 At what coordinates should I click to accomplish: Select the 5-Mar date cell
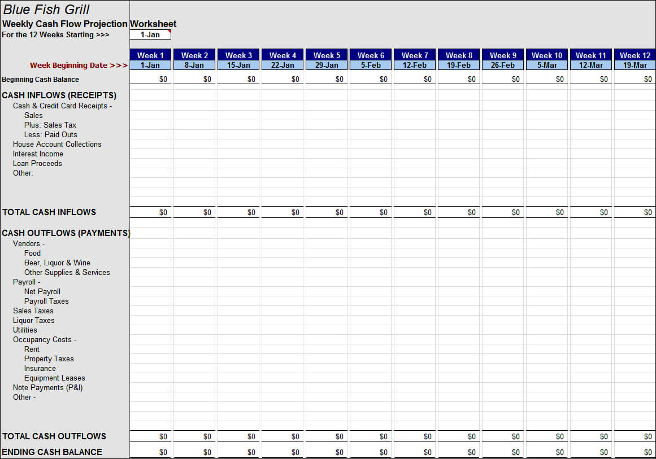(x=547, y=65)
